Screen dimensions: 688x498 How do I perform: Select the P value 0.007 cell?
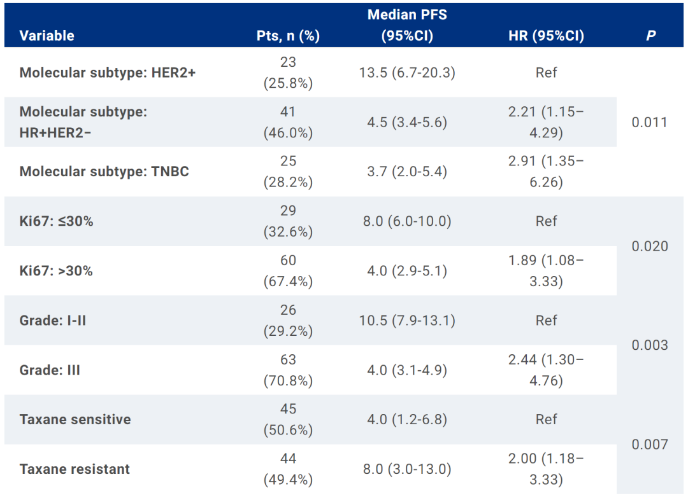[650, 445]
